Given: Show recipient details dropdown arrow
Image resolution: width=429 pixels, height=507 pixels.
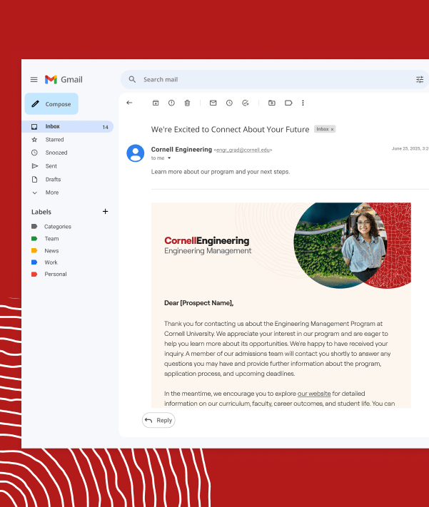Looking at the screenshot, I should (x=169, y=158).
